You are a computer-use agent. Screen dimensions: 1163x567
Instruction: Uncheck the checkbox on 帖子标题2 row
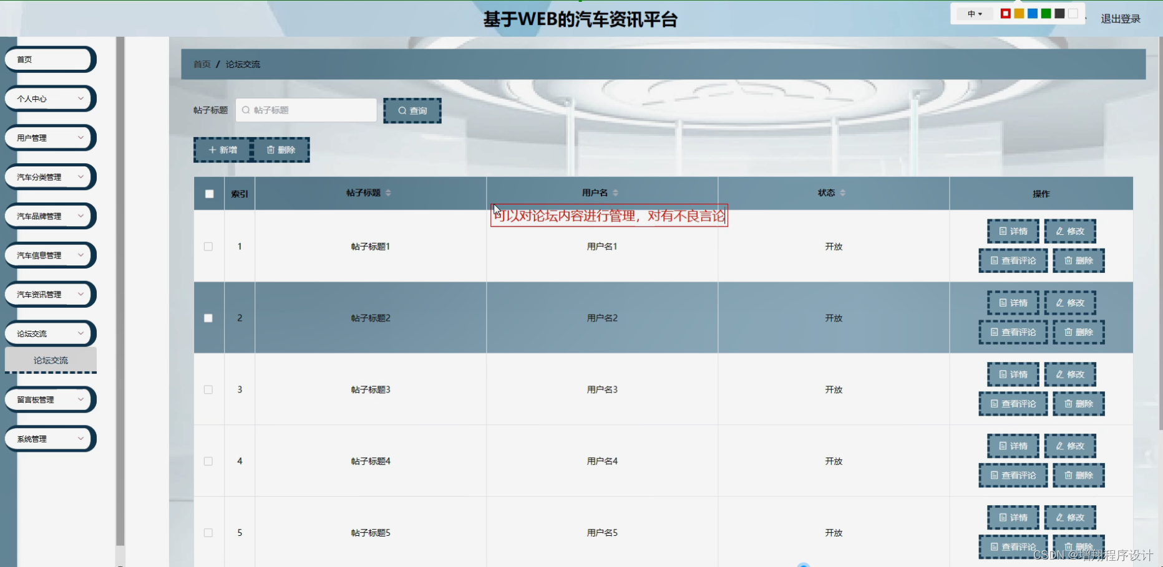(x=208, y=318)
